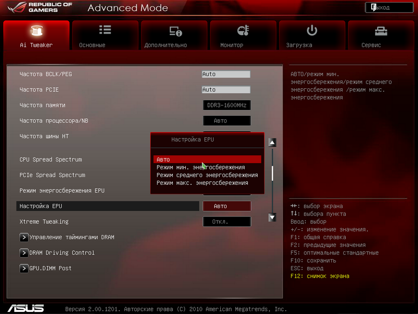Click the Частота PCIE Auto input field
Screen dimensions: 418x314
(x=226, y=90)
